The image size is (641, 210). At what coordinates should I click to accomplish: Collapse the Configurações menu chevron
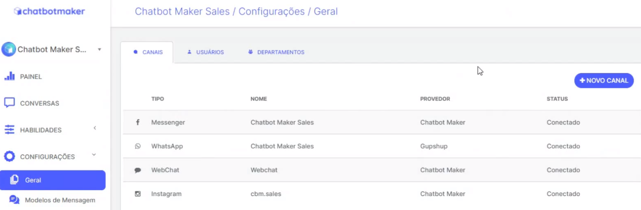[x=94, y=155]
